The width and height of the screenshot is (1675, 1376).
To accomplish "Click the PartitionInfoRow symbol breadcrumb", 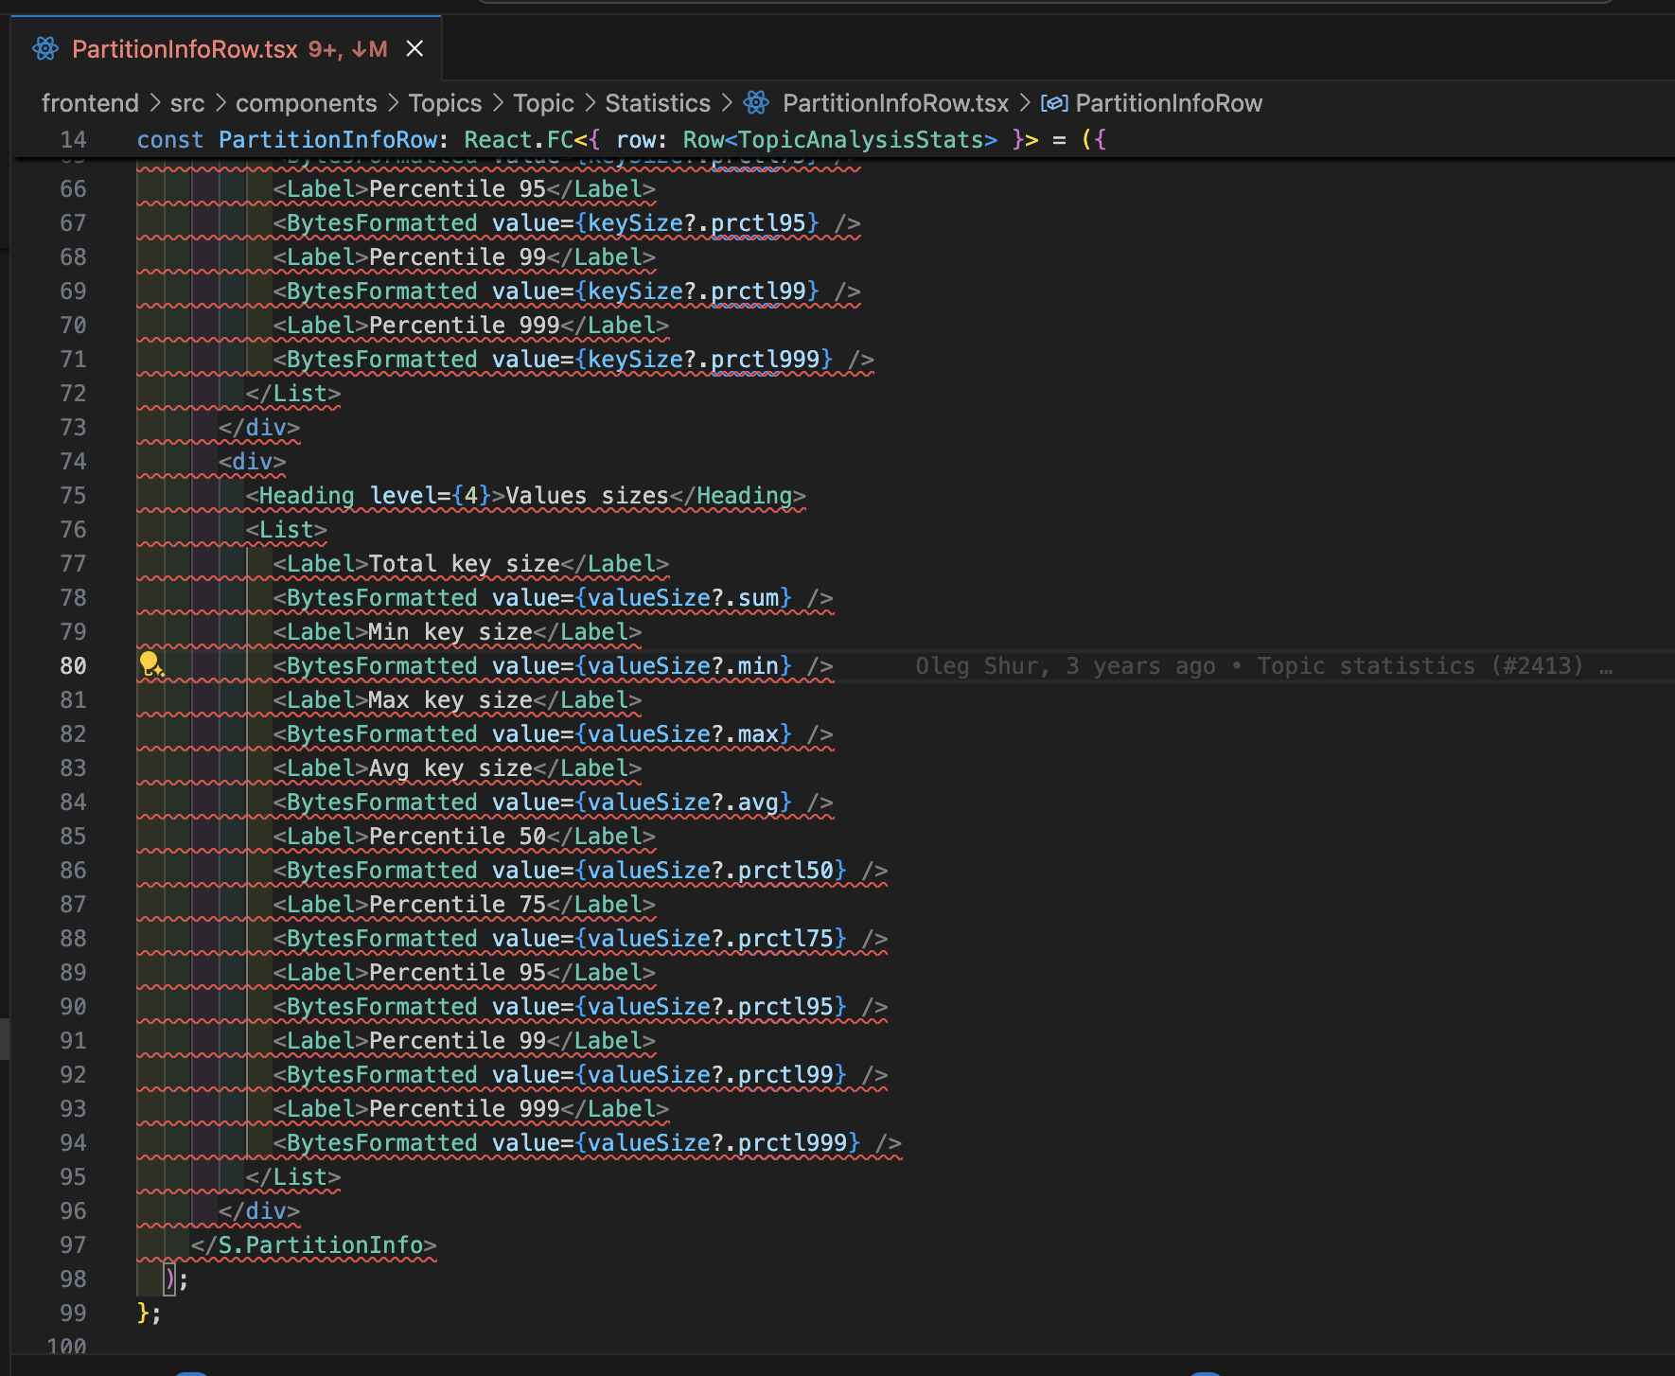I will coord(1169,103).
